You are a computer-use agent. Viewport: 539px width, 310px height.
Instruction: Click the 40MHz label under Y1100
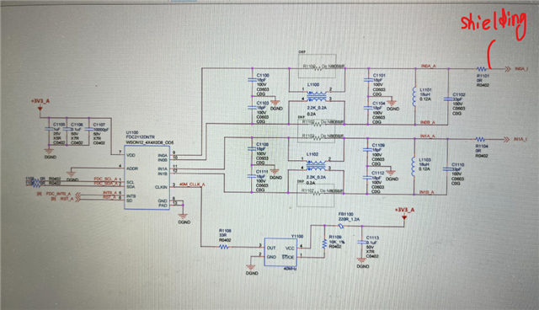290,269
